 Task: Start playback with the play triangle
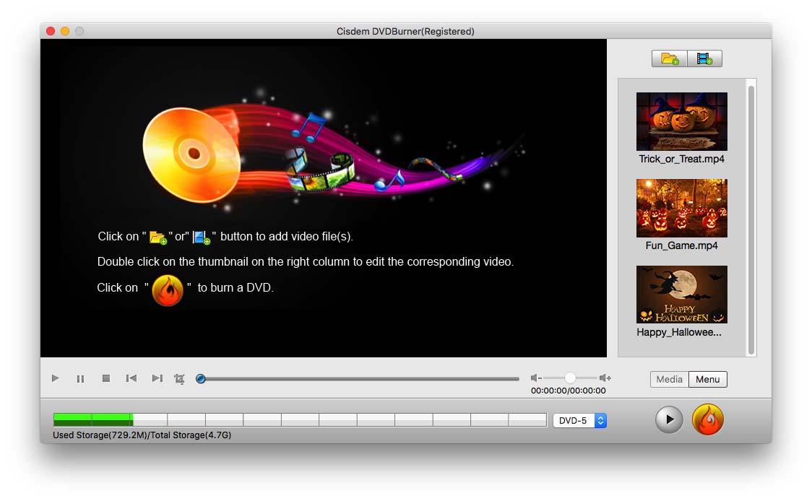click(x=56, y=378)
